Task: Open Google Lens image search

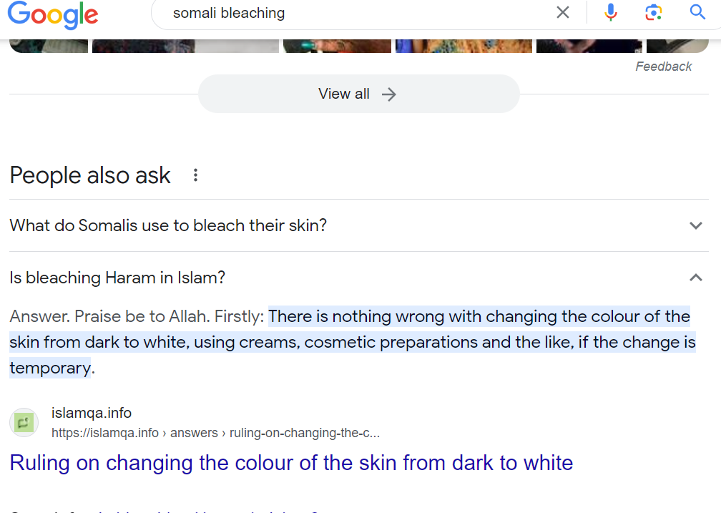Action: click(x=654, y=12)
